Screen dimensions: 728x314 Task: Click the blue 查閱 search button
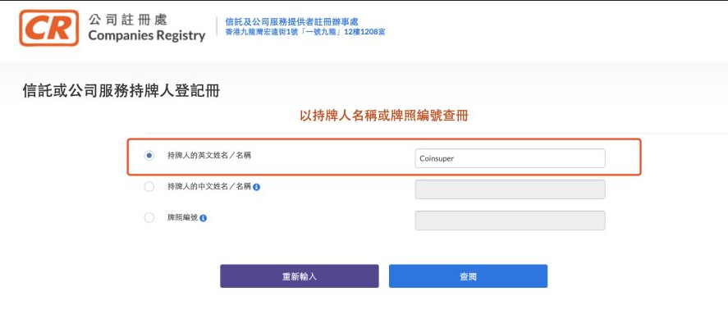point(468,276)
